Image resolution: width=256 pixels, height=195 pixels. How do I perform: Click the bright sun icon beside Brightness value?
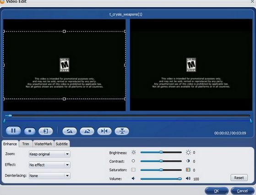[x=188, y=152]
